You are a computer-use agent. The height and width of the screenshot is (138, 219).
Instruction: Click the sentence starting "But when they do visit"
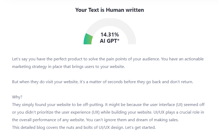pyautogui.click(x=102, y=82)
